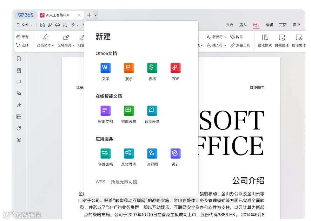Screen dimensions: 311x221
Task: Open the tag panel in sidebar
Action: pos(19,128)
